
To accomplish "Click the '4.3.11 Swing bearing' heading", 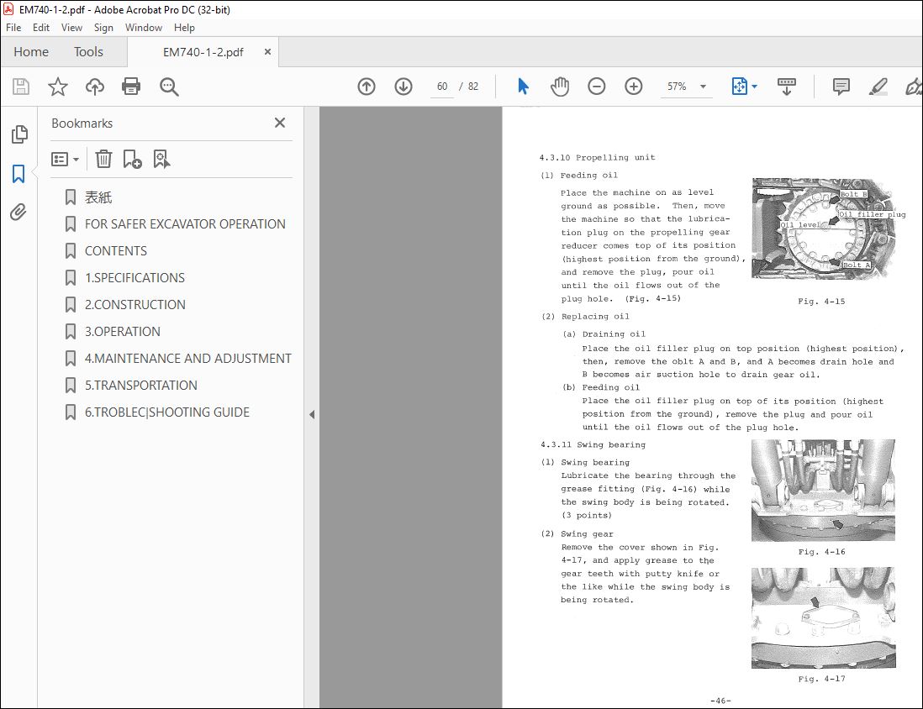I will coord(593,445).
